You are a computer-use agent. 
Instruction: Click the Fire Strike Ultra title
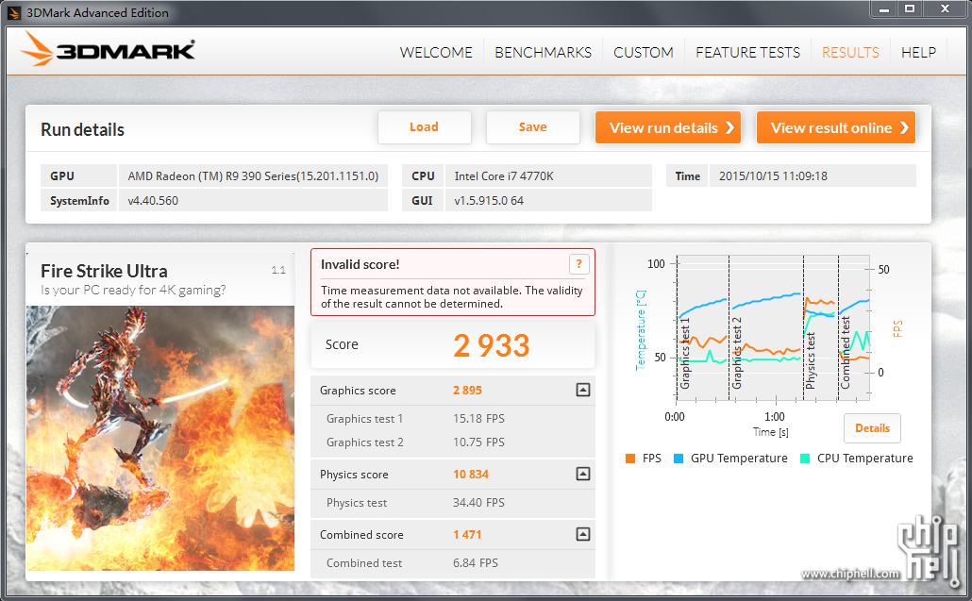pyautogui.click(x=104, y=271)
